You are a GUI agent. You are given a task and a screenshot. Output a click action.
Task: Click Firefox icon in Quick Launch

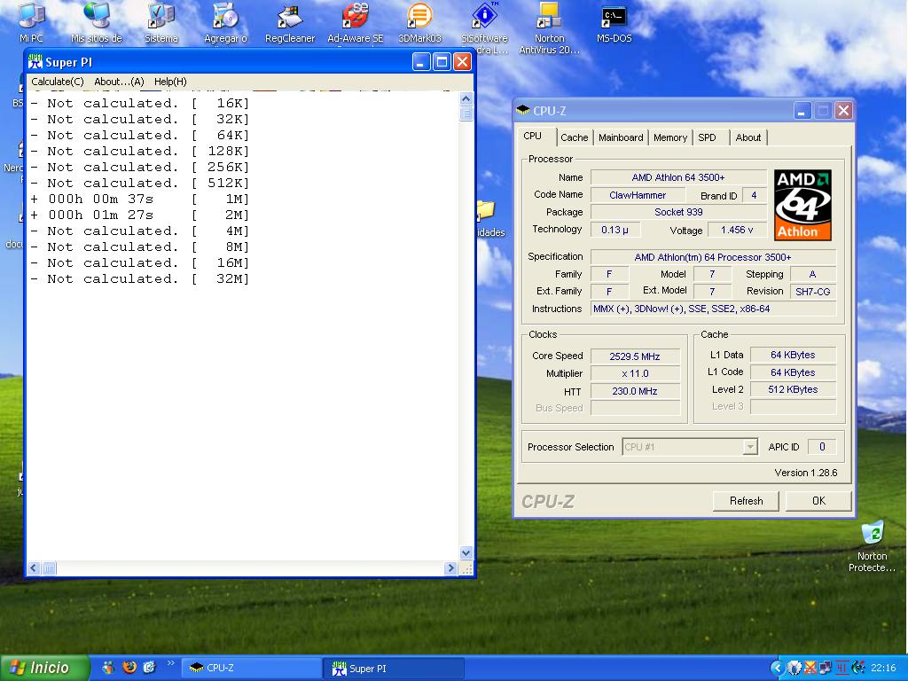[129, 668]
